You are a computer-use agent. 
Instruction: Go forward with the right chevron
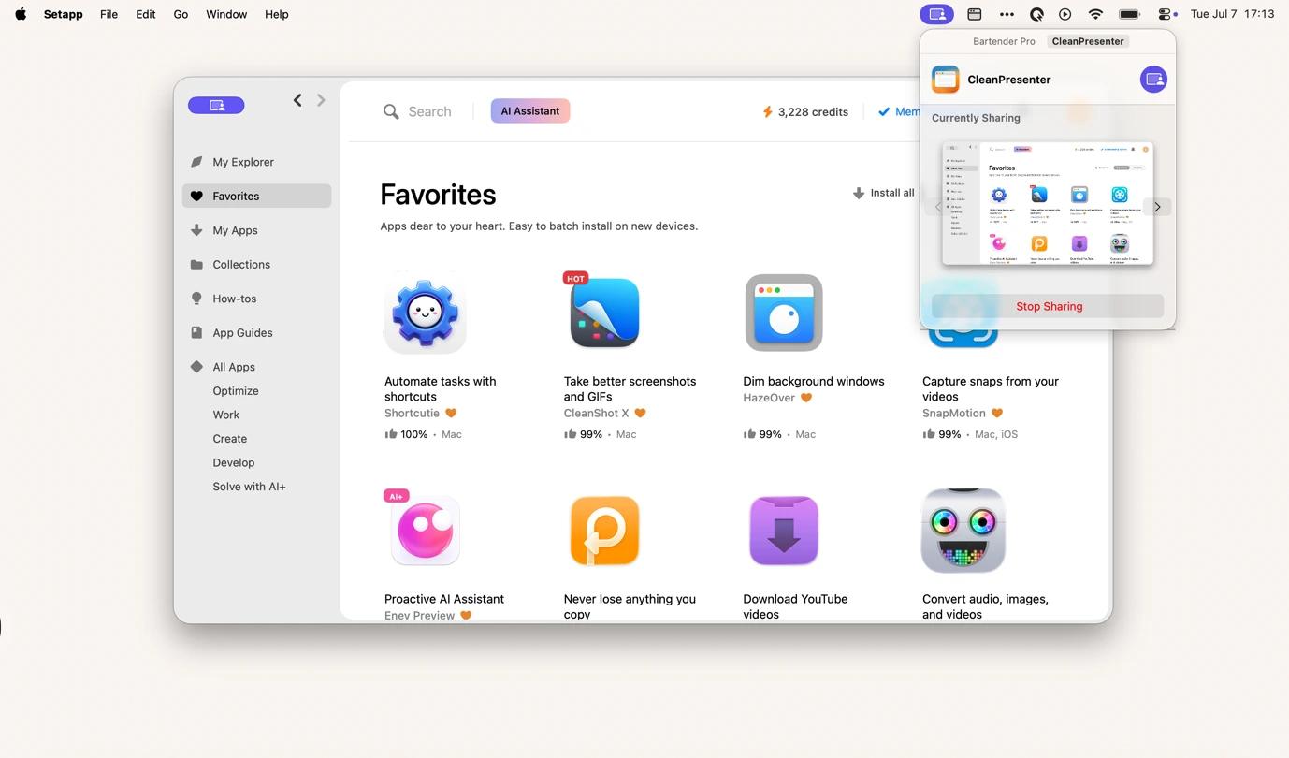[x=321, y=100]
